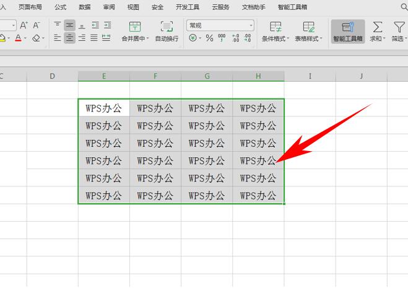Viewport: 408px width, 291px height.
Task: Apply thousands separator 000 format
Action: [x=222, y=38]
